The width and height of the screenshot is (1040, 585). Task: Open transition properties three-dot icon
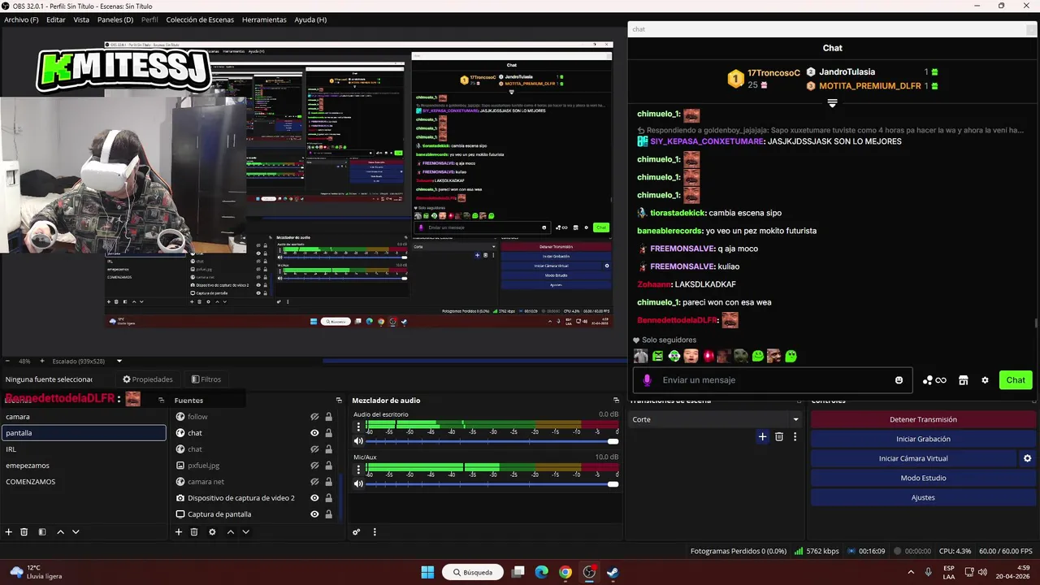(x=795, y=437)
